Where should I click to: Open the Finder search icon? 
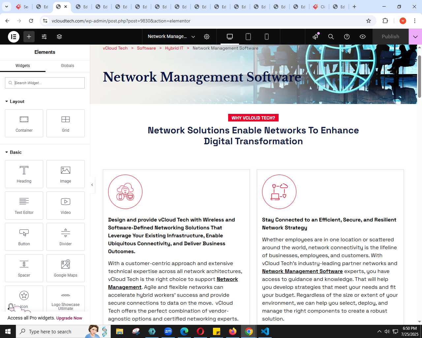[x=331, y=37]
